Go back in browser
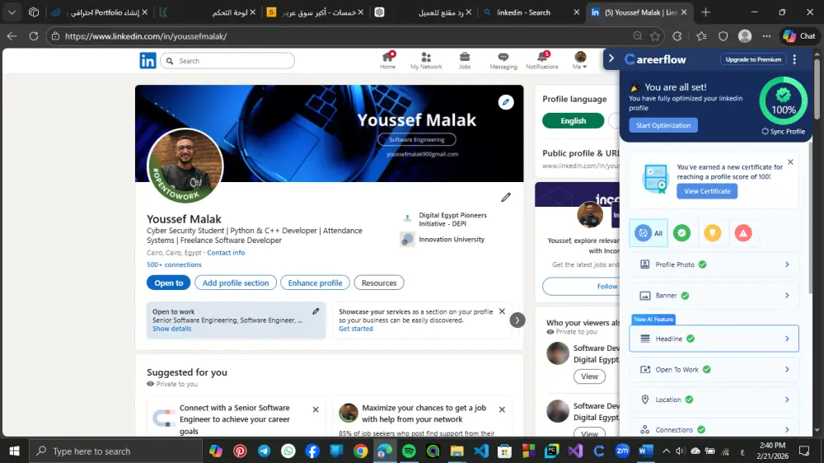Image resolution: width=824 pixels, height=463 pixels. tap(12, 36)
